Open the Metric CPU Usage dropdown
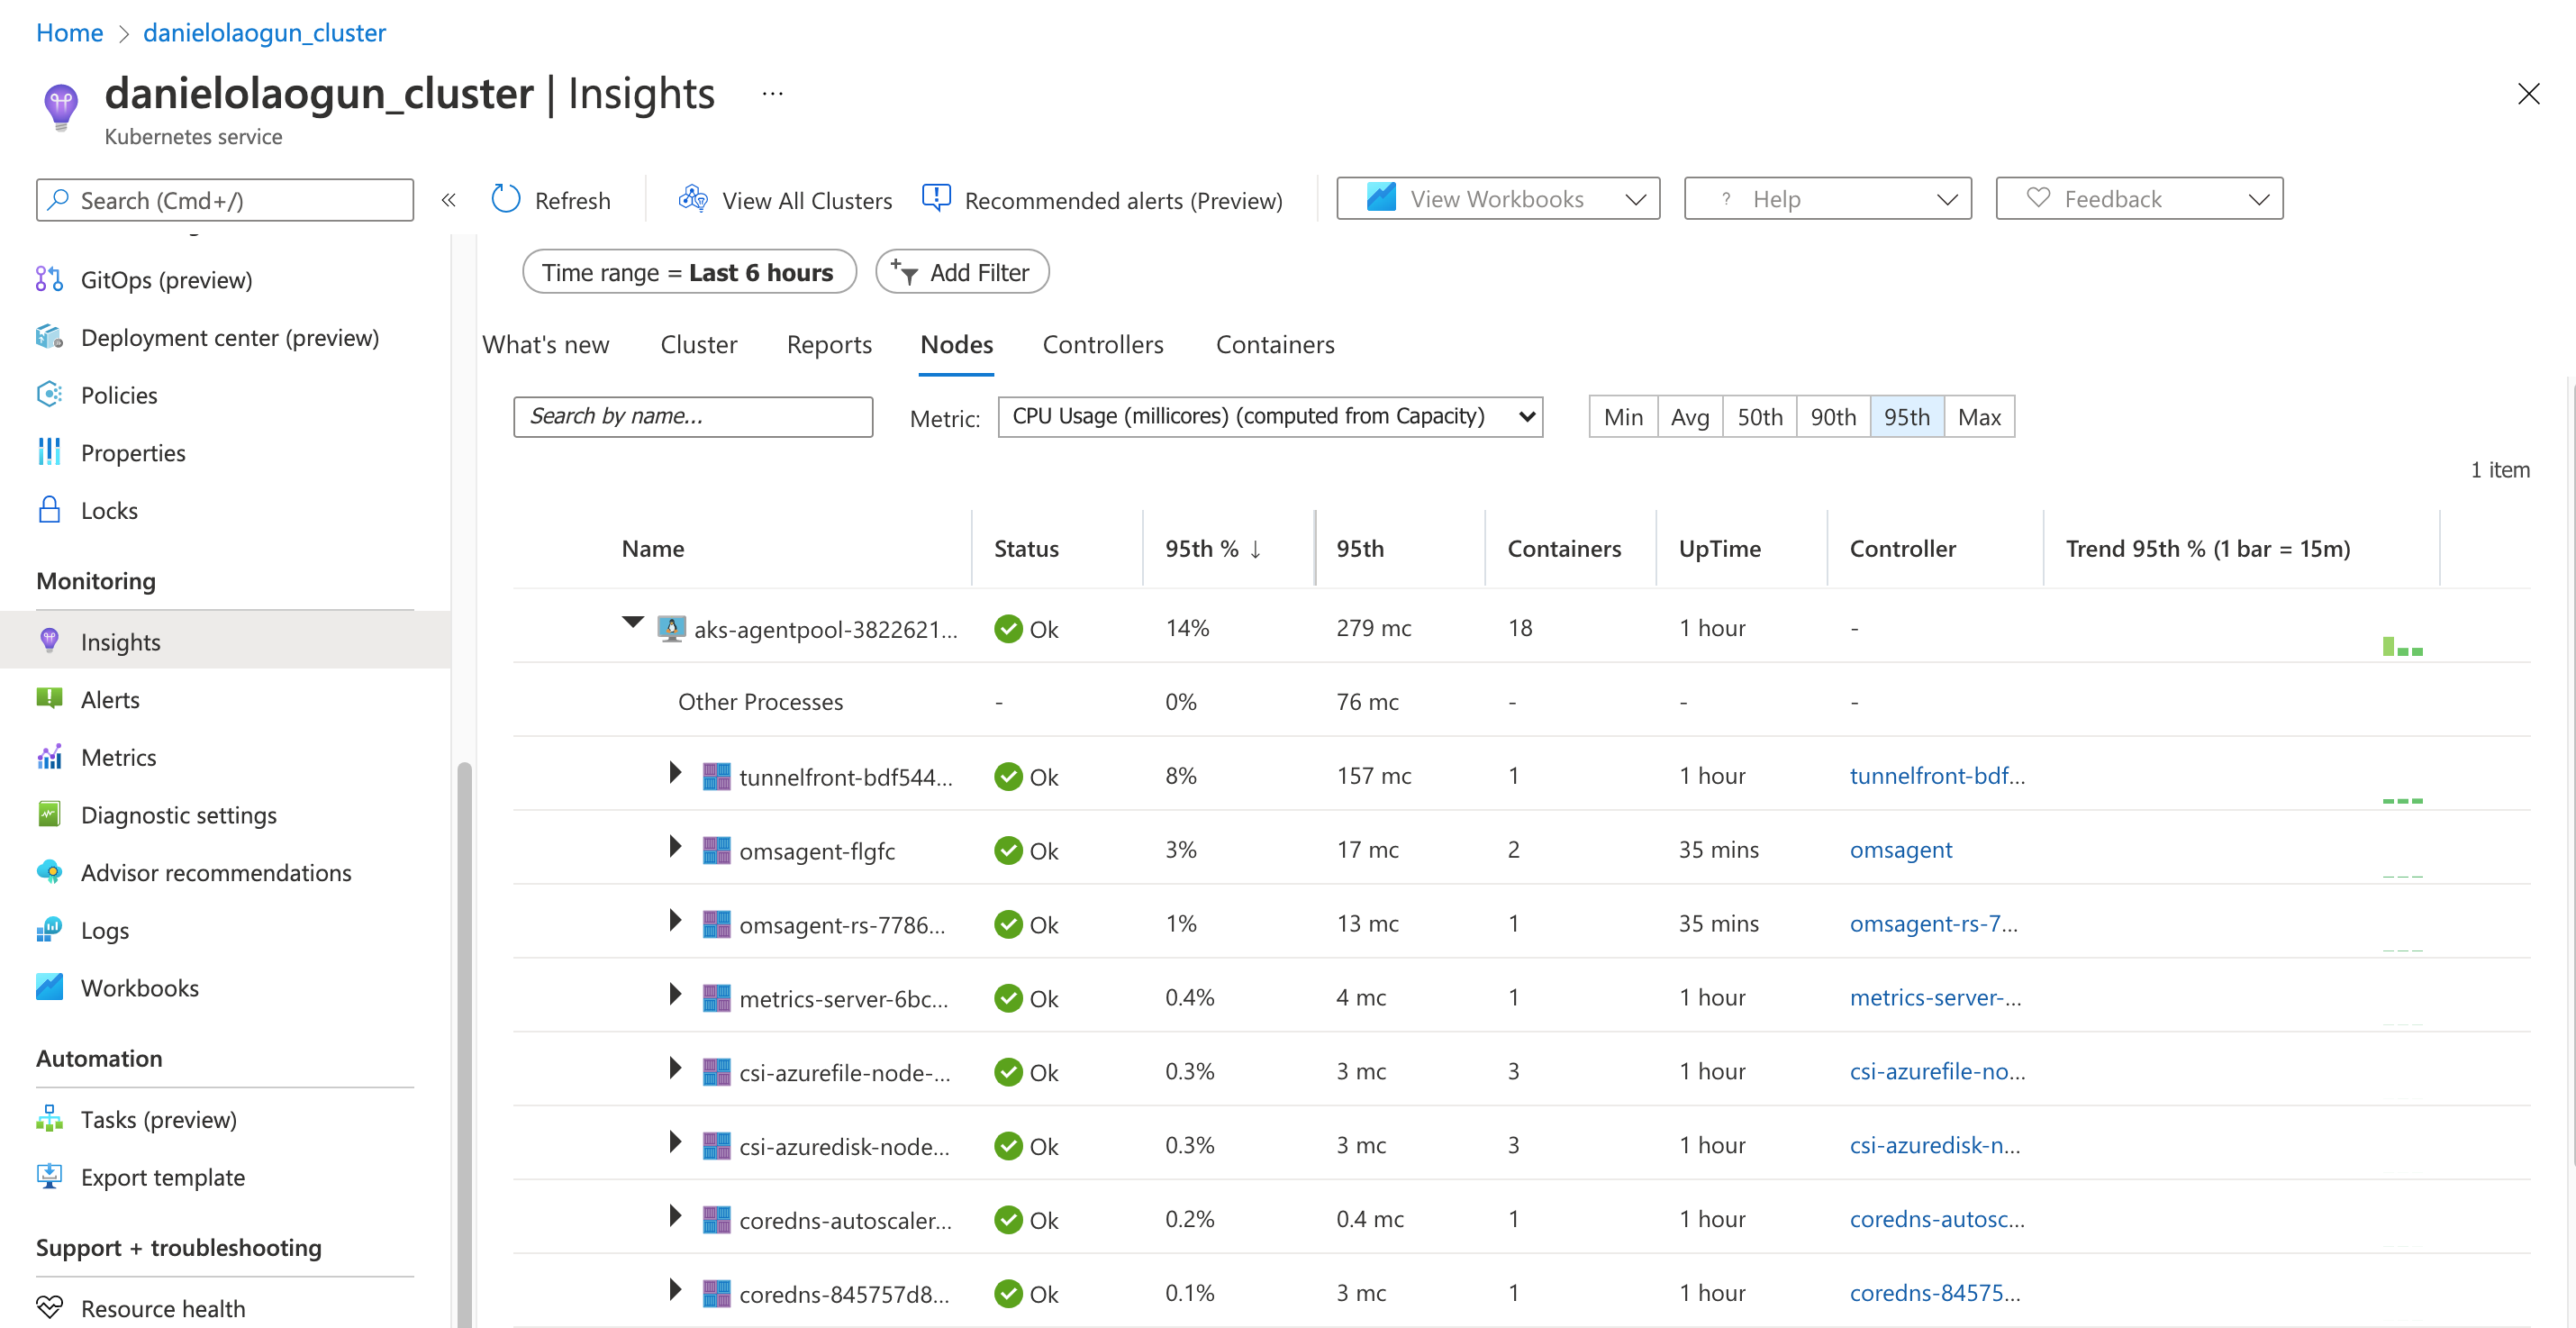2576x1328 pixels. (1269, 417)
